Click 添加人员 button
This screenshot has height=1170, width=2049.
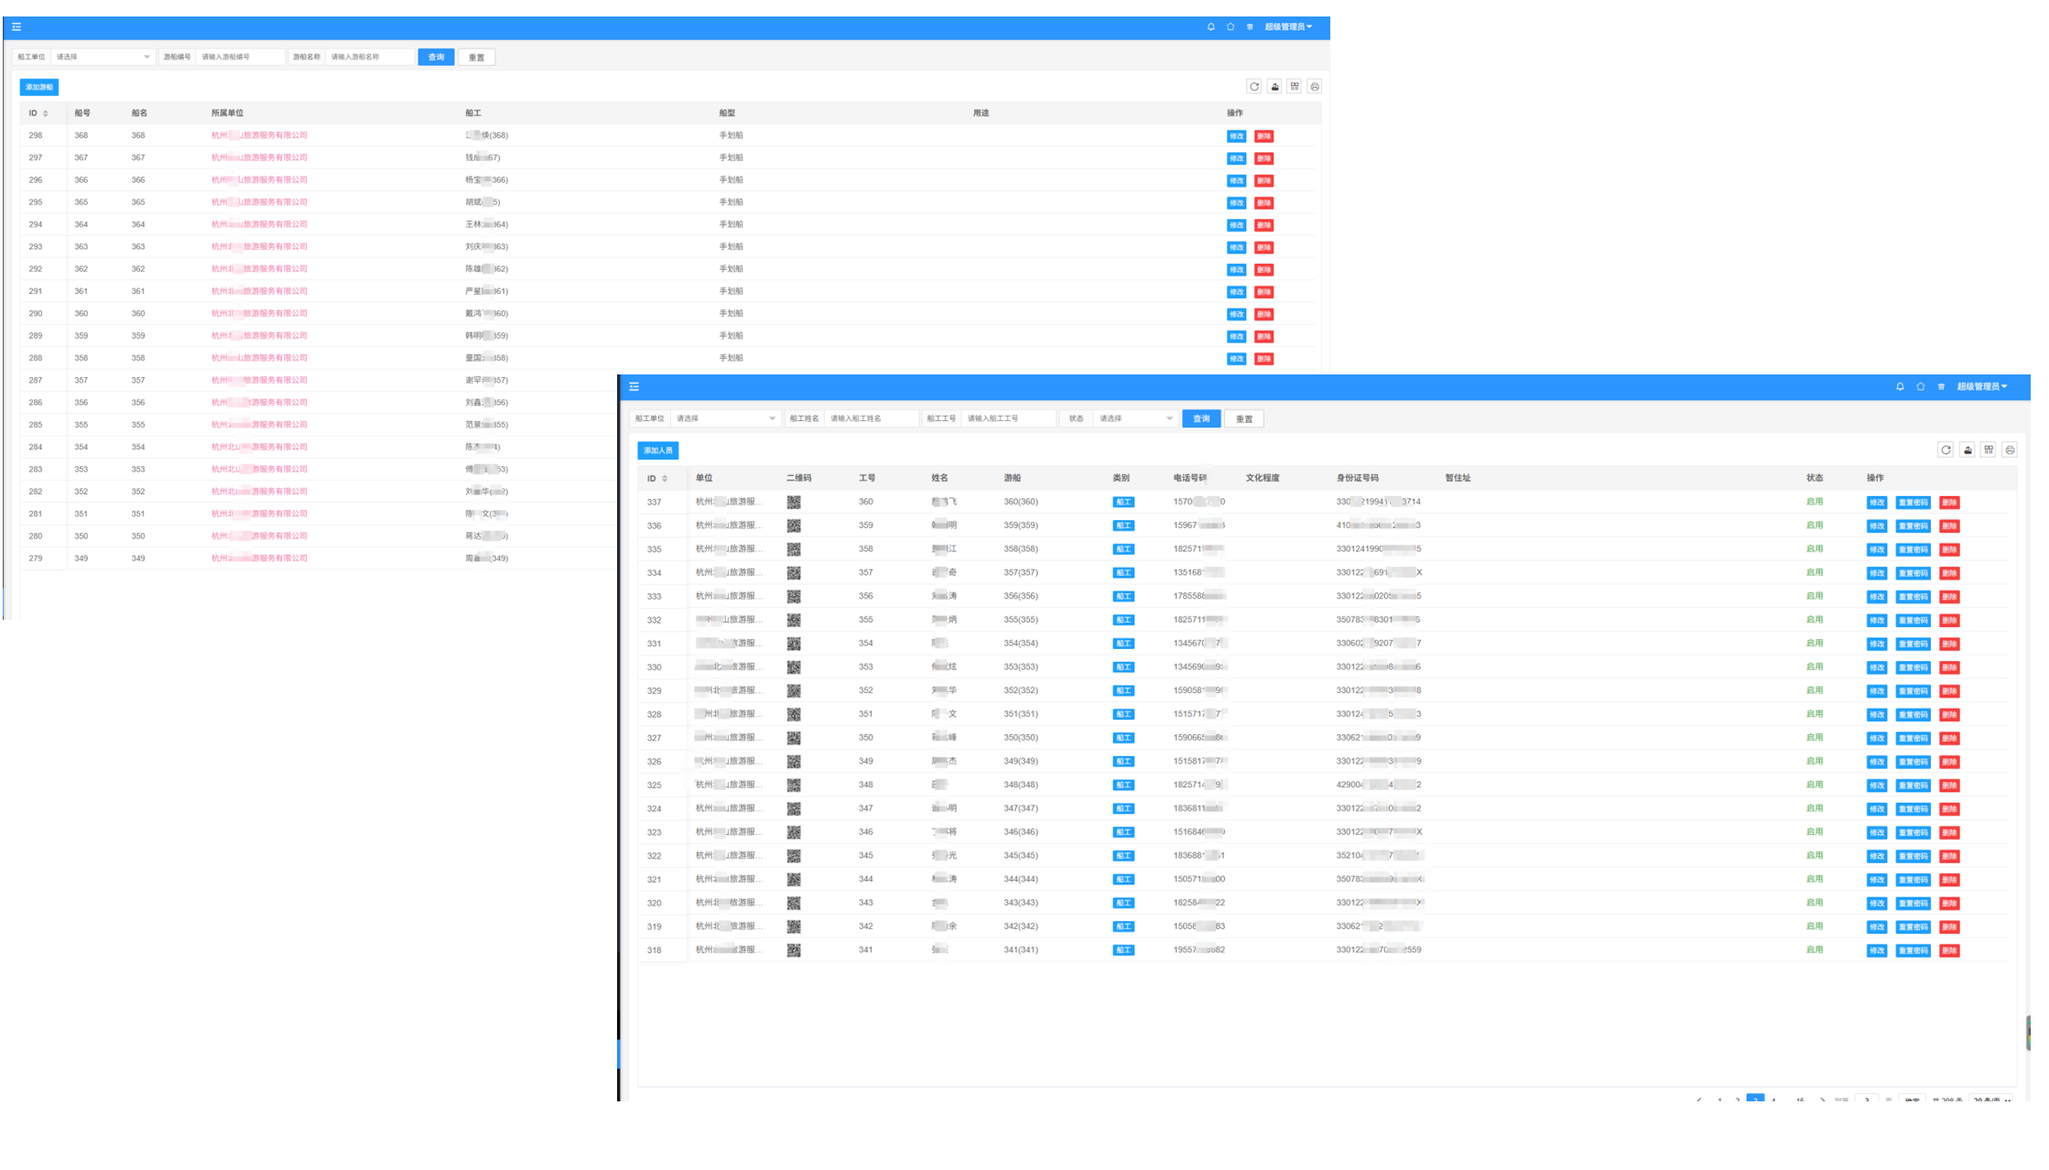coord(657,450)
